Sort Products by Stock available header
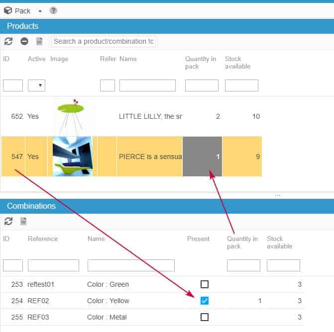334x332 pixels. (x=237, y=63)
